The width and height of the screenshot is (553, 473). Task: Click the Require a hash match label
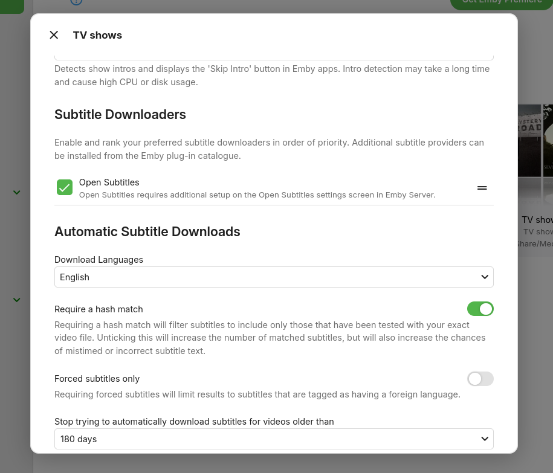point(99,309)
